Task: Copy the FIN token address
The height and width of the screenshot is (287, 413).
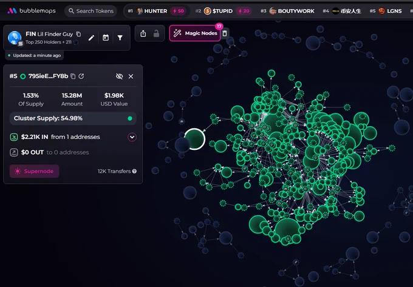Action: coord(78,34)
